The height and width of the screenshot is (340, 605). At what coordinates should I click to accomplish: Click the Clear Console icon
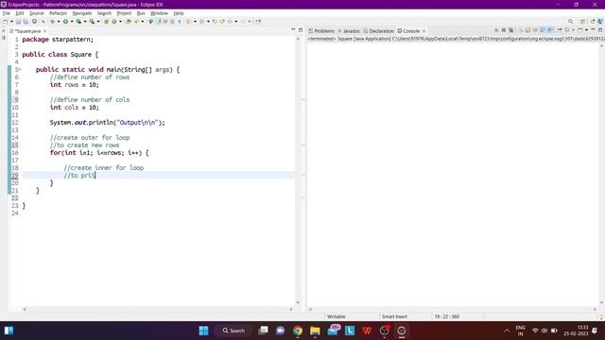click(521, 30)
